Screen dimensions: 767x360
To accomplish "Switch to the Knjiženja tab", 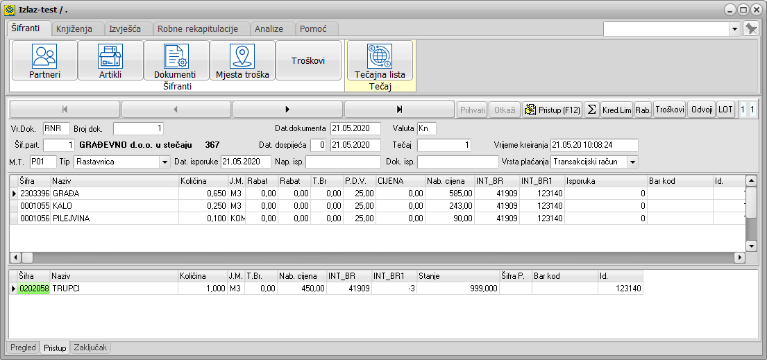I will coord(77,29).
